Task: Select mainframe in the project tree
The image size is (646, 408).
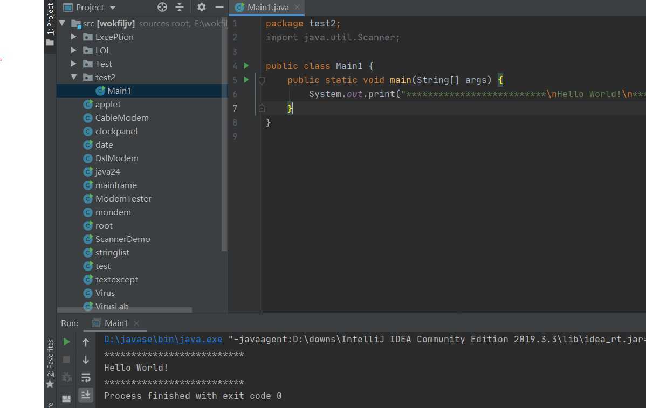Action: click(116, 185)
